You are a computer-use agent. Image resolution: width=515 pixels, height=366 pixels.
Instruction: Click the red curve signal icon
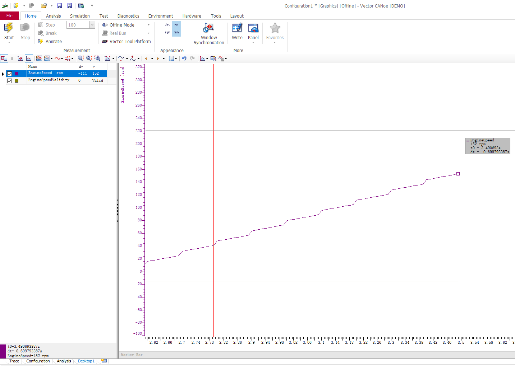coord(58,58)
